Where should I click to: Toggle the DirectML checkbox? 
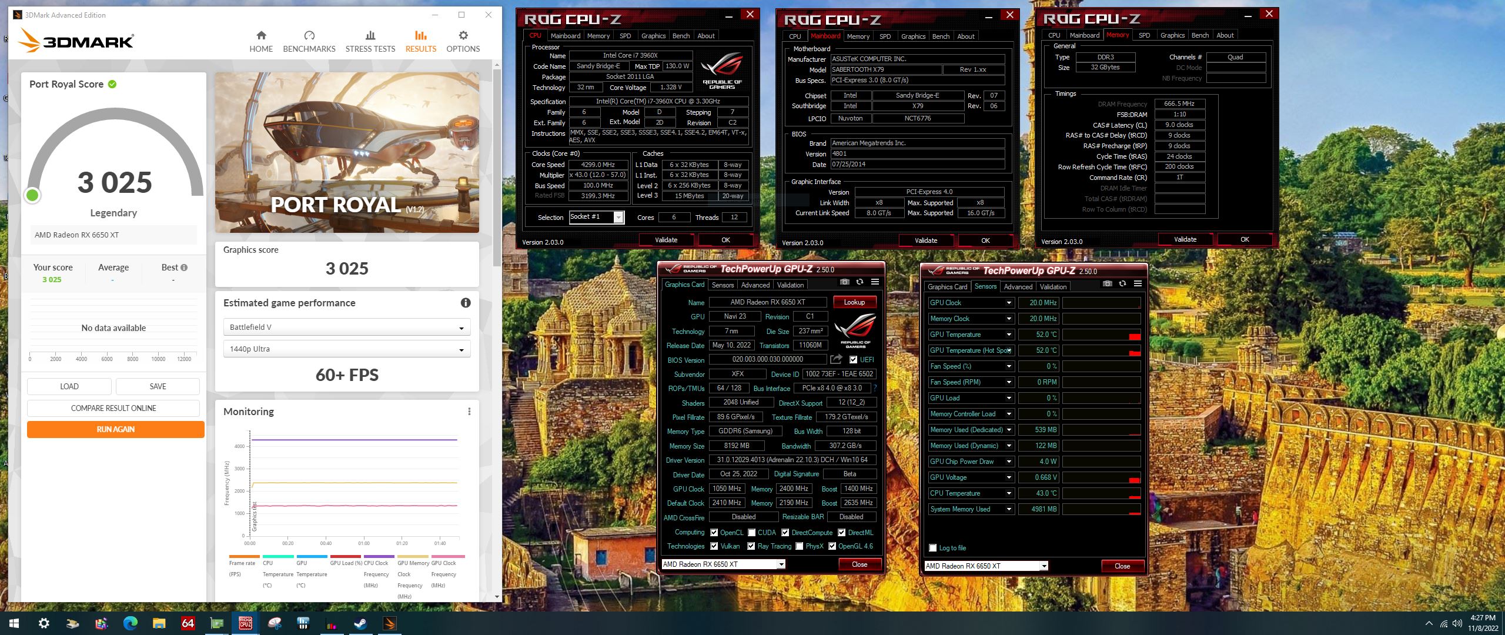click(x=842, y=533)
